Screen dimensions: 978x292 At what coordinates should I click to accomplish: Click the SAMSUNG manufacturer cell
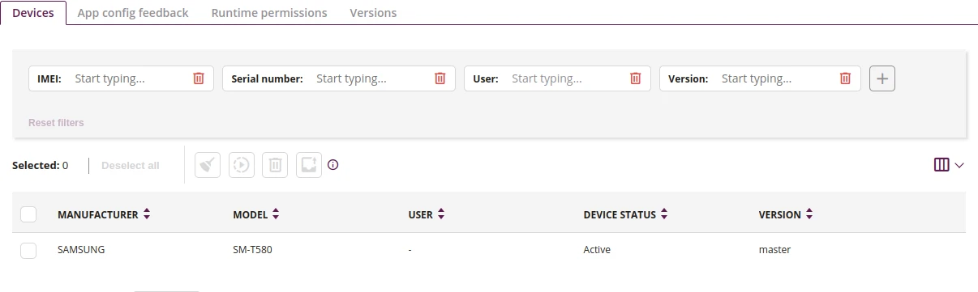tap(81, 250)
